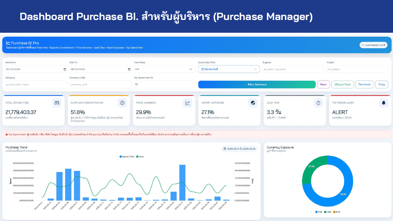
Task: Click the ALERT status text
Action: (x=340, y=112)
